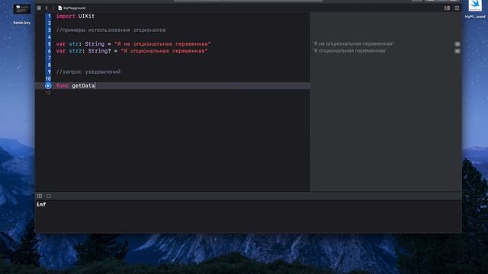
Task: Run playground up to func getData line
Action: click(x=48, y=86)
